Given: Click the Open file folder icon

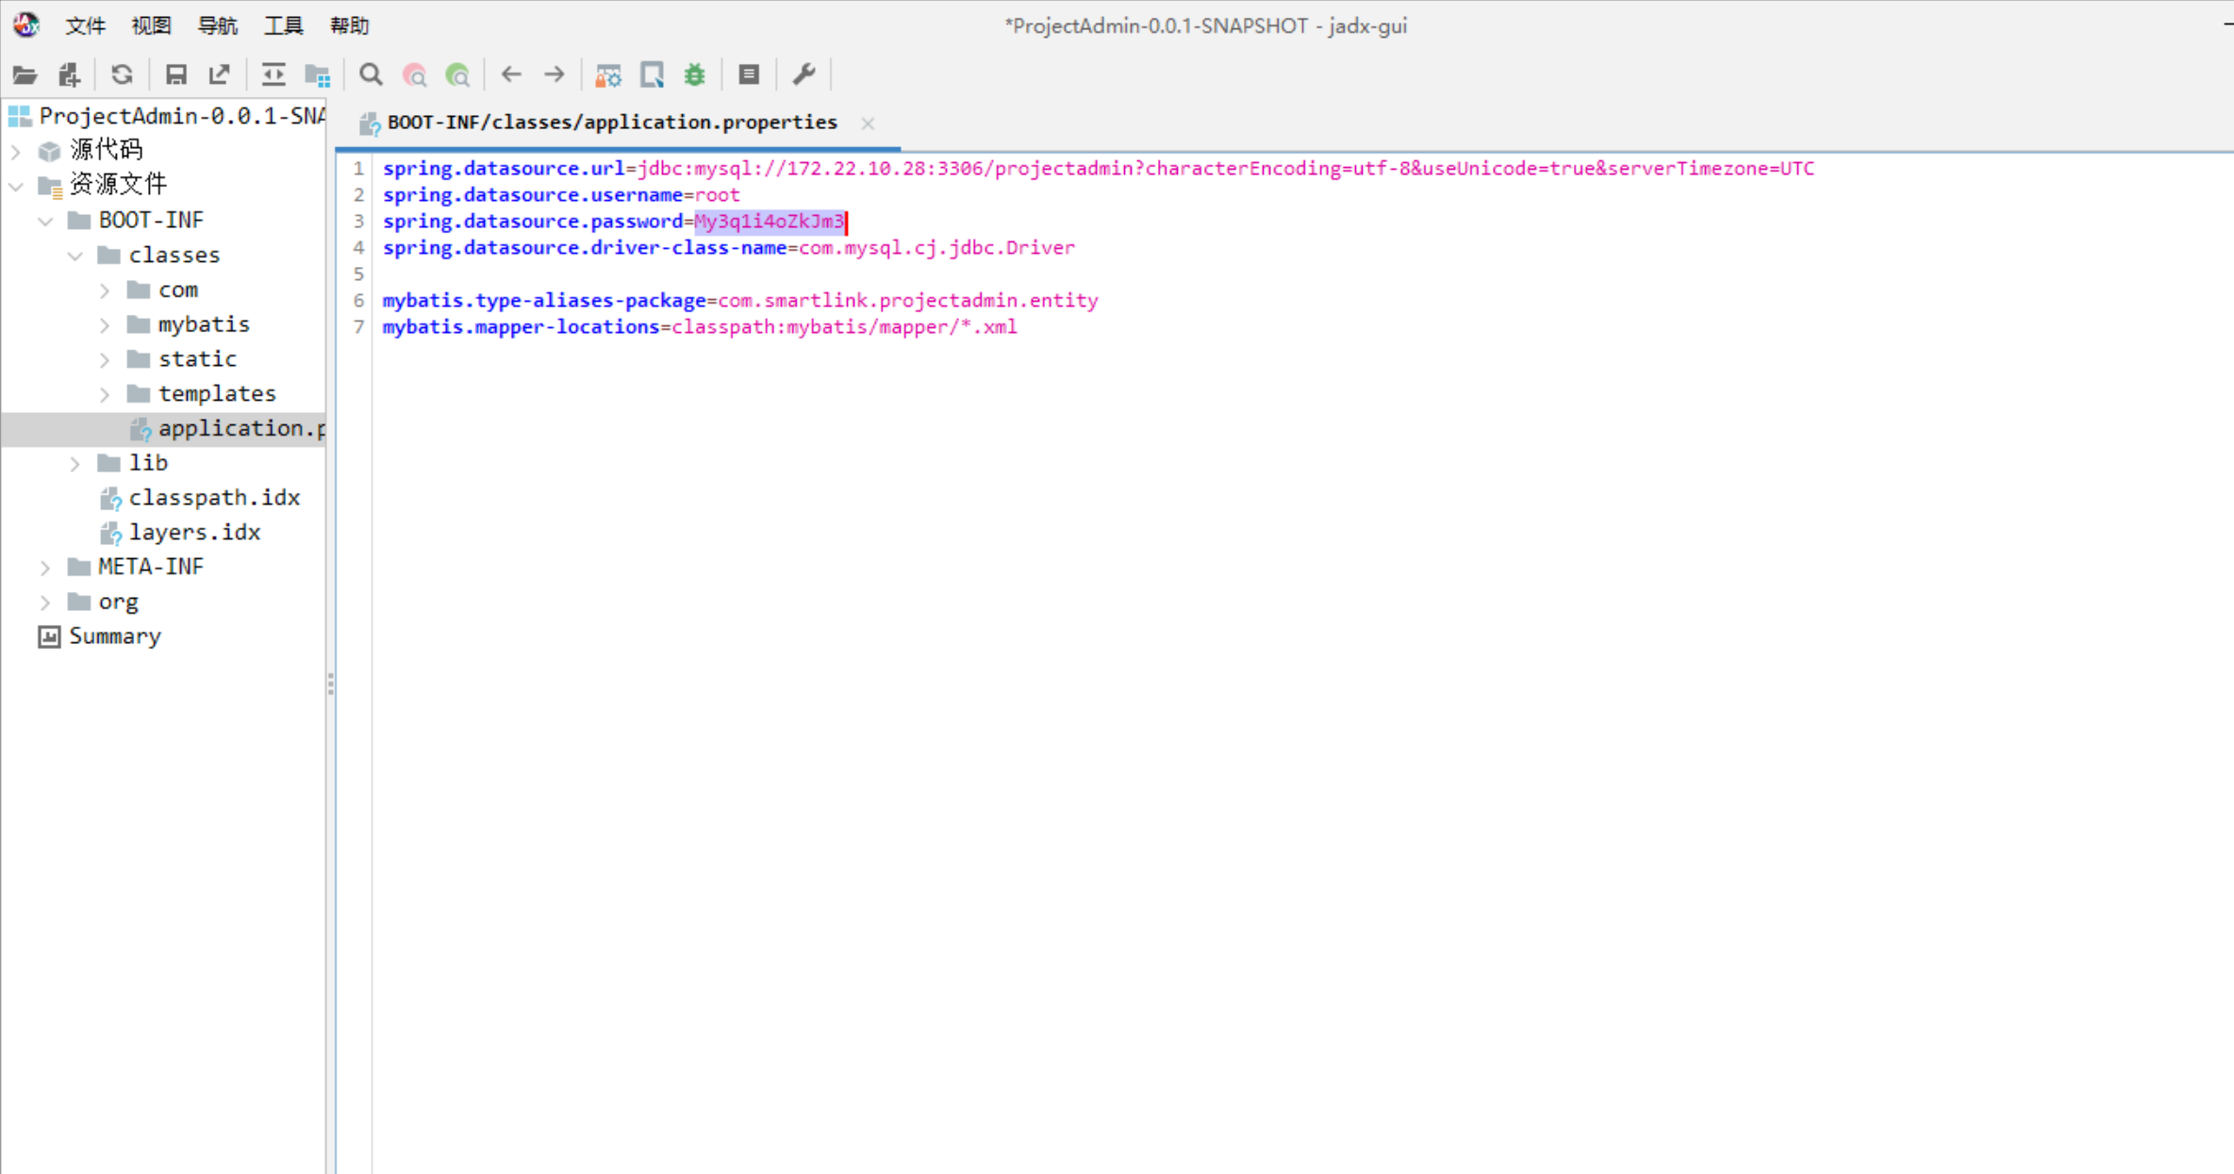Looking at the screenshot, I should pyautogui.click(x=25, y=74).
